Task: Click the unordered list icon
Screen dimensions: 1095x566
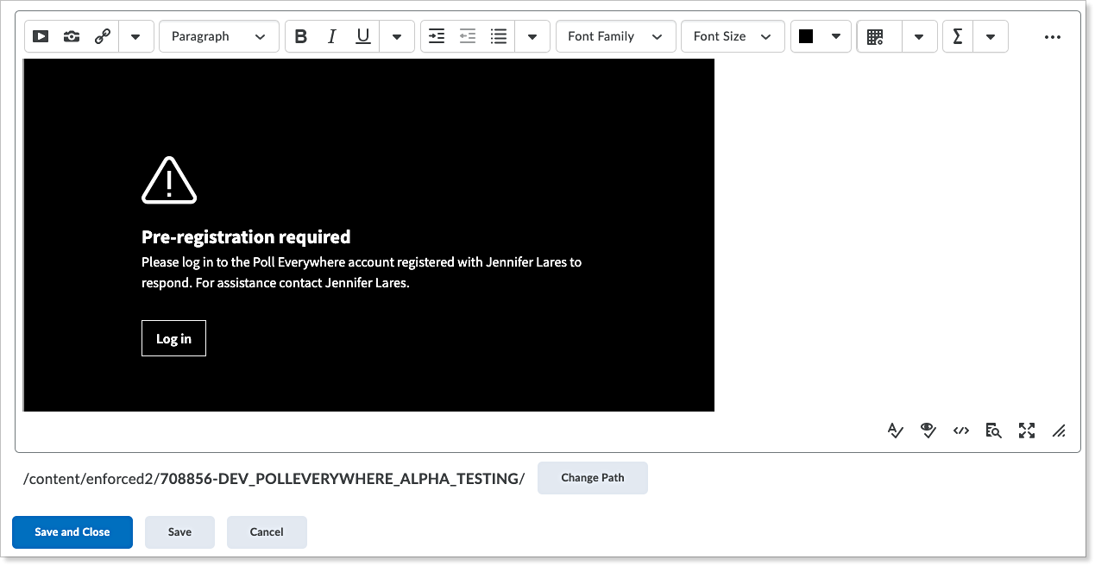Action: 499,36
